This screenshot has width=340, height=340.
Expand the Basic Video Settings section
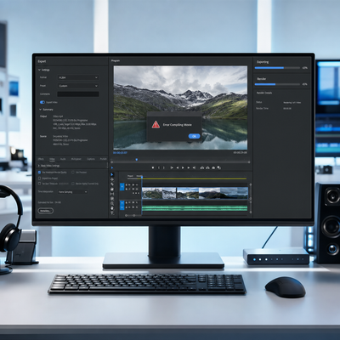39,166
